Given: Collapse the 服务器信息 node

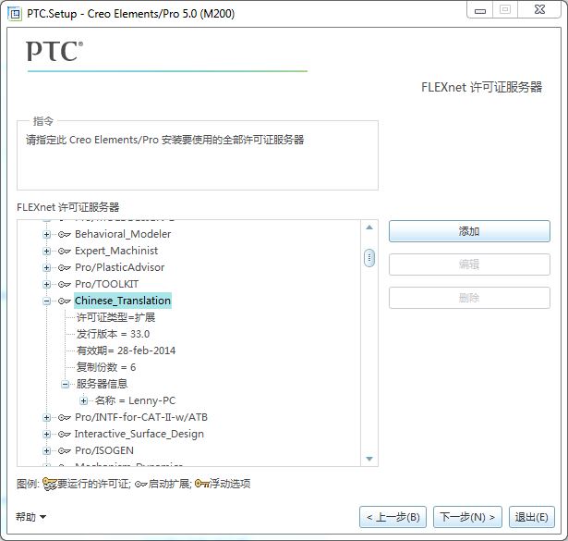Looking at the screenshot, I should point(65,385).
